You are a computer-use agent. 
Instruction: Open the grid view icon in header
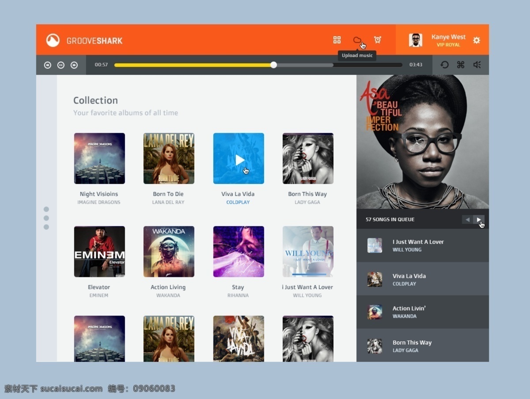(x=337, y=40)
